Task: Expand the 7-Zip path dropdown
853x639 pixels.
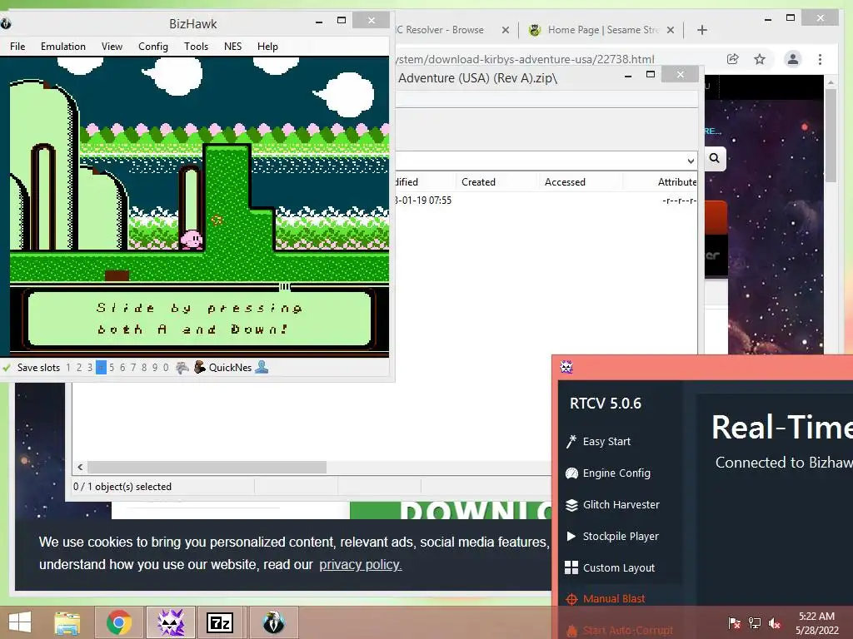Action: point(691,161)
